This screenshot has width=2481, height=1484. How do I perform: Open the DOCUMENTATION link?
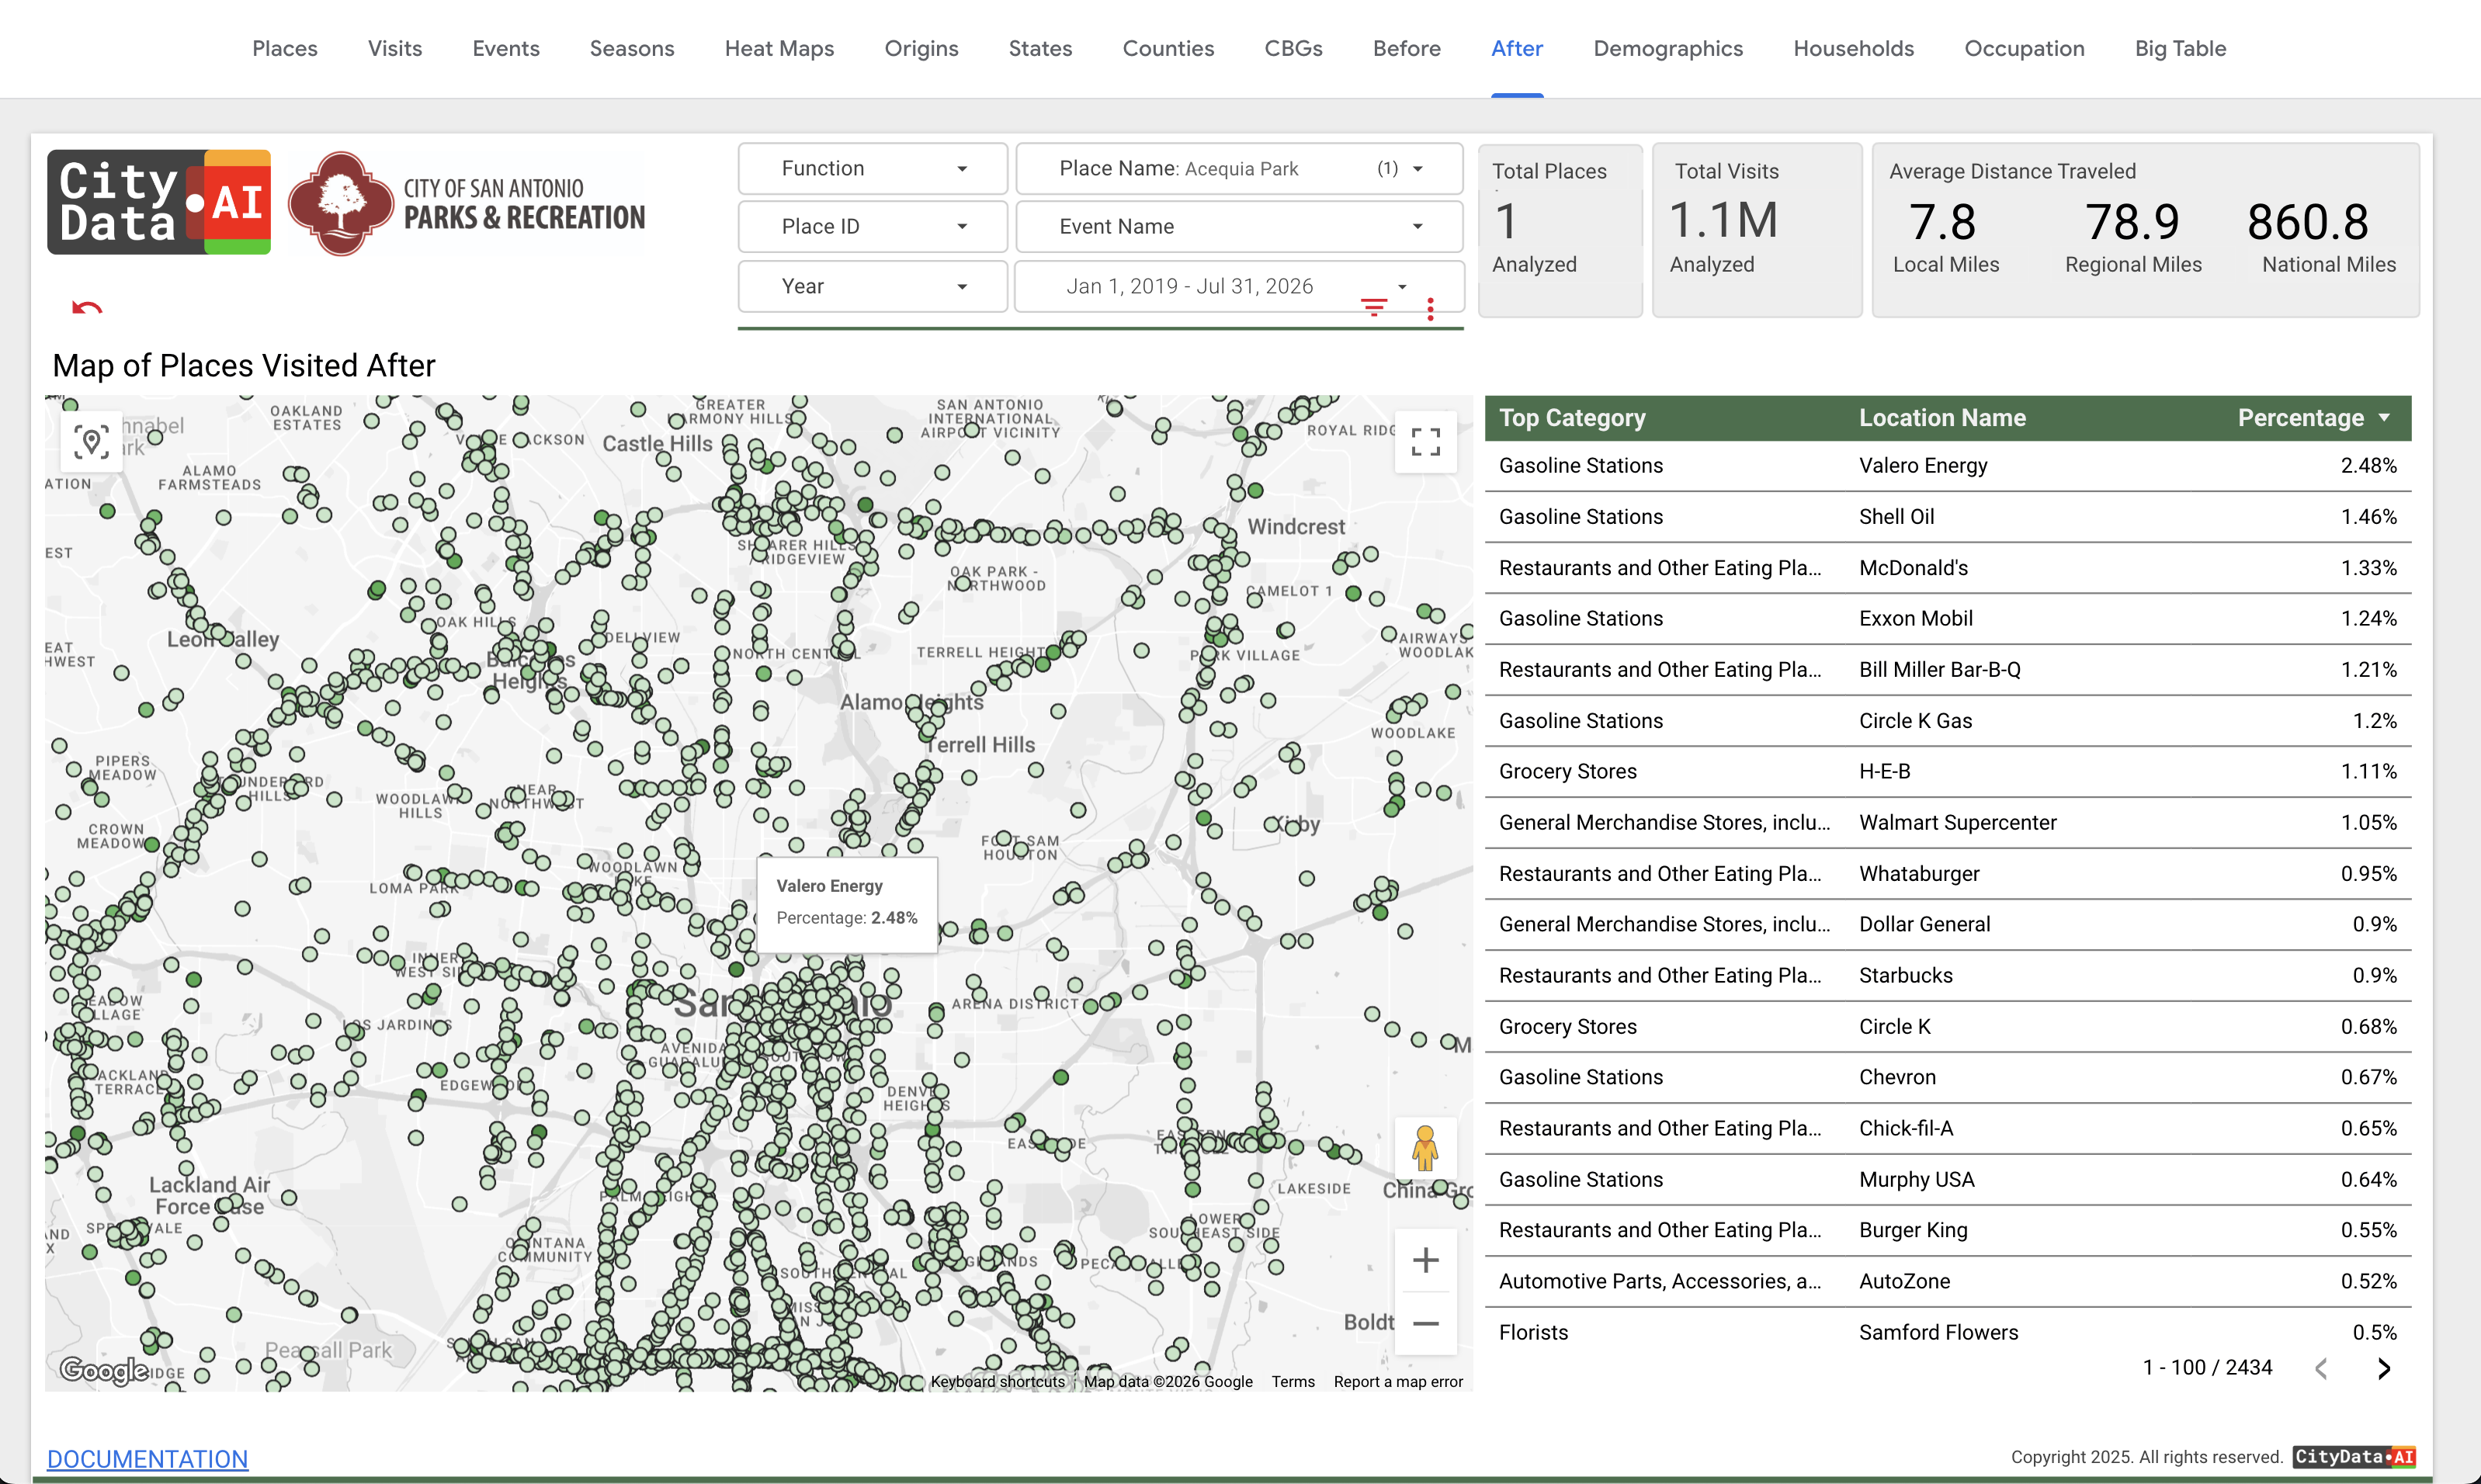pyautogui.click(x=147, y=1458)
